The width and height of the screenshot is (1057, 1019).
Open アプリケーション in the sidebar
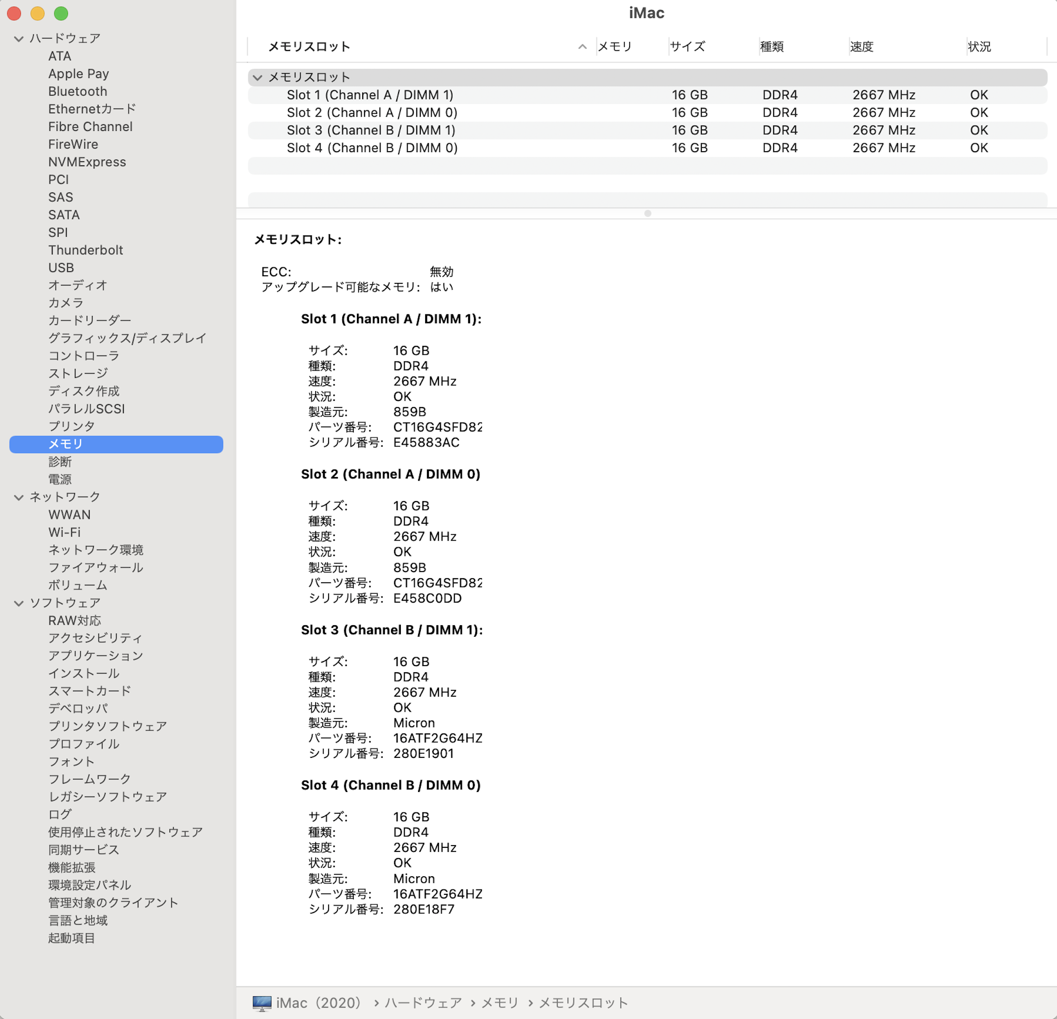(x=96, y=656)
